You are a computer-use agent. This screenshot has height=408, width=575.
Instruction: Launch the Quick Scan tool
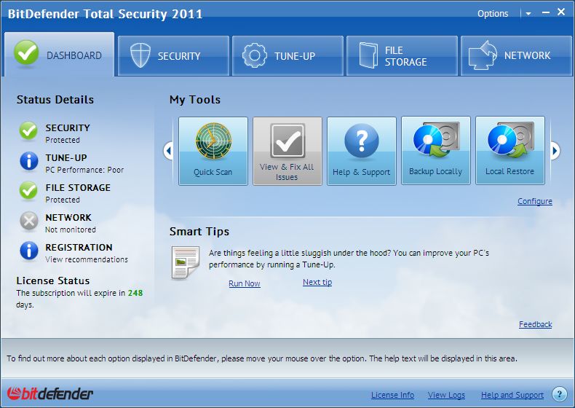point(213,151)
